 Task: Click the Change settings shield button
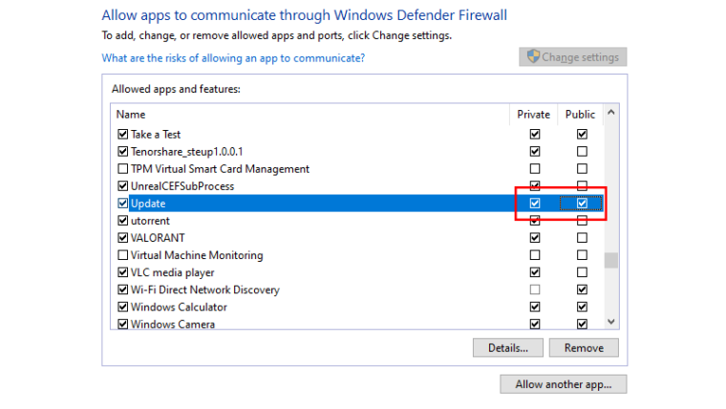(x=572, y=57)
